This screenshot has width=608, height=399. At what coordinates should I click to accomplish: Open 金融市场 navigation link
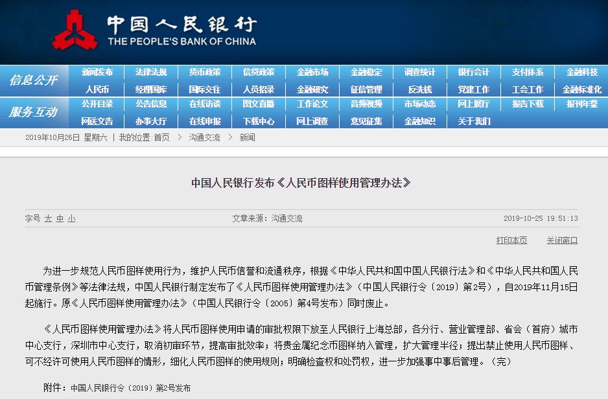click(x=312, y=73)
